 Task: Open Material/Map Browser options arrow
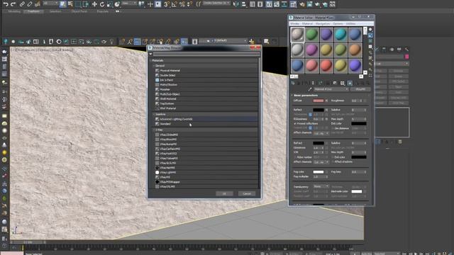(x=150, y=54)
